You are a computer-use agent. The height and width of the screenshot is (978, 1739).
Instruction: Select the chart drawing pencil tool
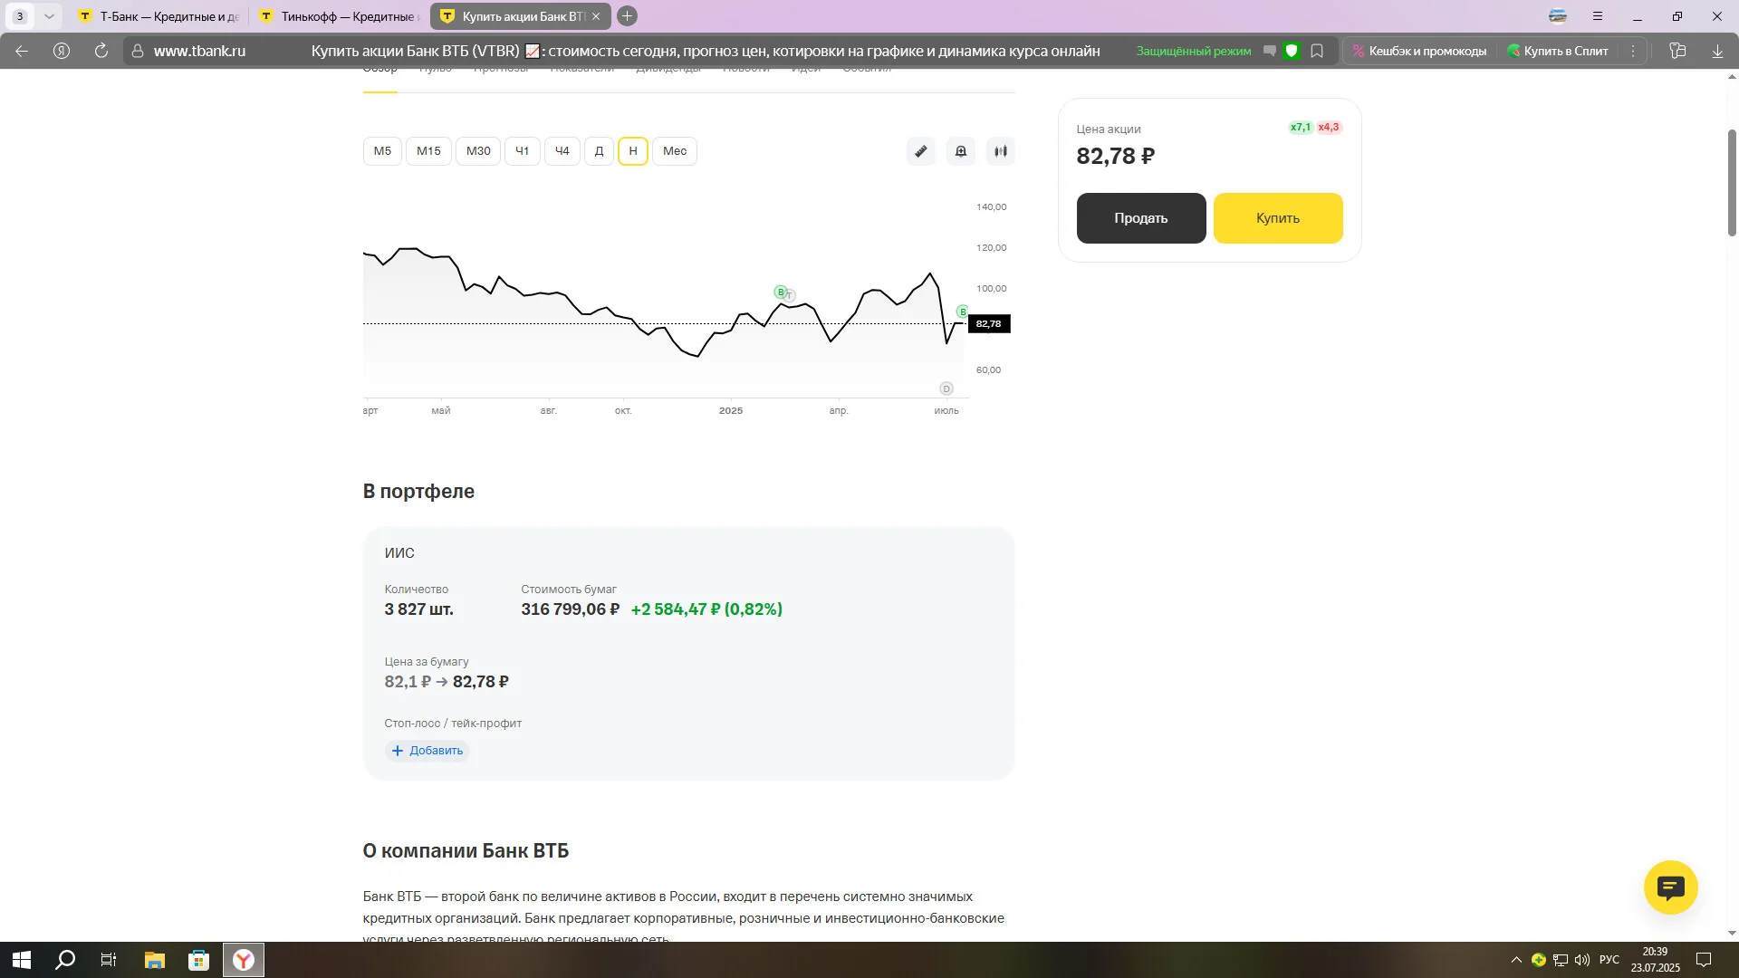point(921,151)
